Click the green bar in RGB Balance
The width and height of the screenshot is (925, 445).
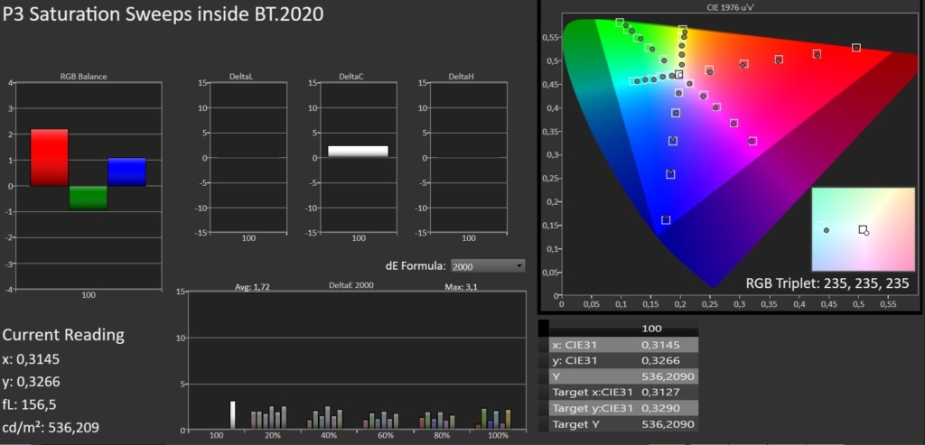coord(88,198)
